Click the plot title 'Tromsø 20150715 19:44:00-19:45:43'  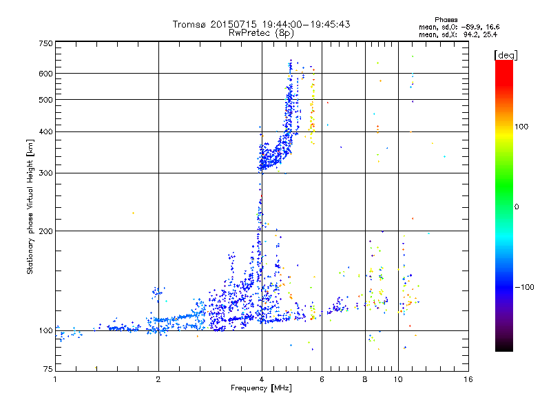[x=261, y=24]
